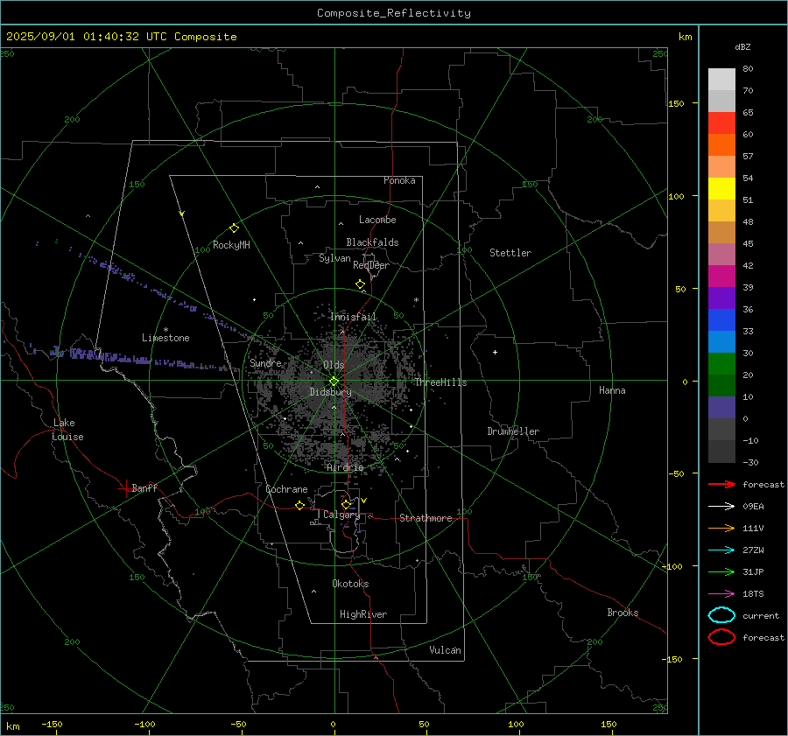Image resolution: width=788 pixels, height=736 pixels.
Task: Click yellow diamond marker near RockyMH
Action: (x=234, y=228)
